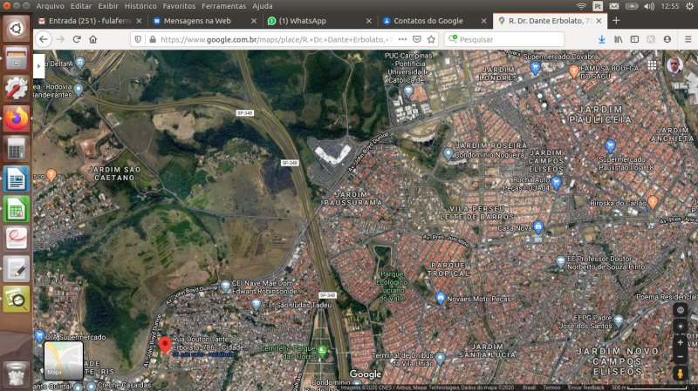This screenshot has height=391, width=698.
Task: Select Supermercado Paulistão map marker
Action: (610, 145)
